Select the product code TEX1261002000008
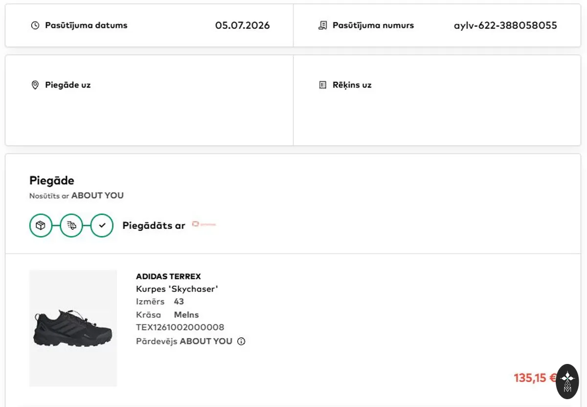 (x=180, y=327)
